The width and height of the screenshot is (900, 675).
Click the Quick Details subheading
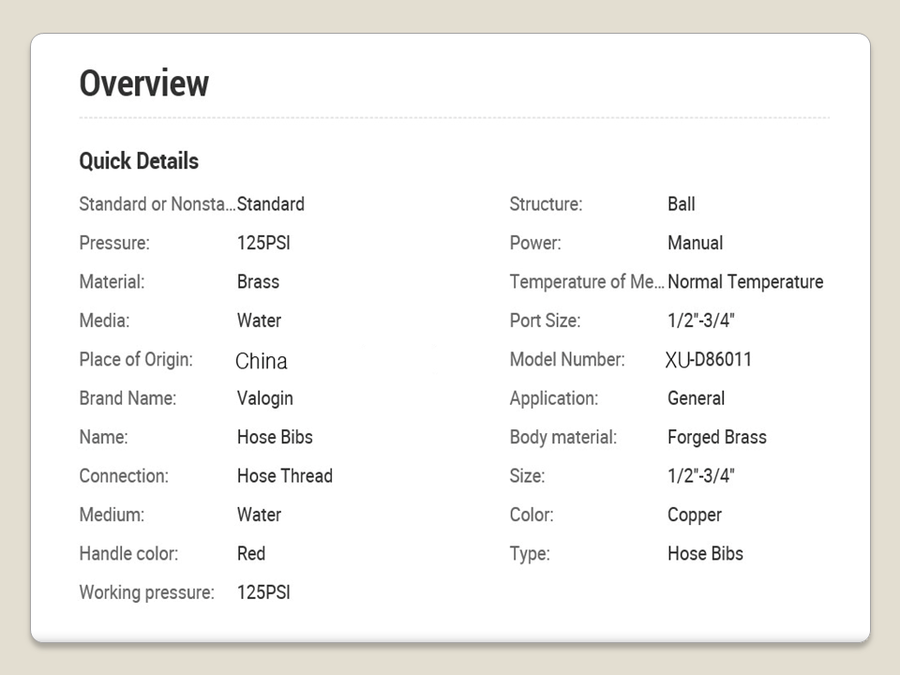pyautogui.click(x=139, y=161)
